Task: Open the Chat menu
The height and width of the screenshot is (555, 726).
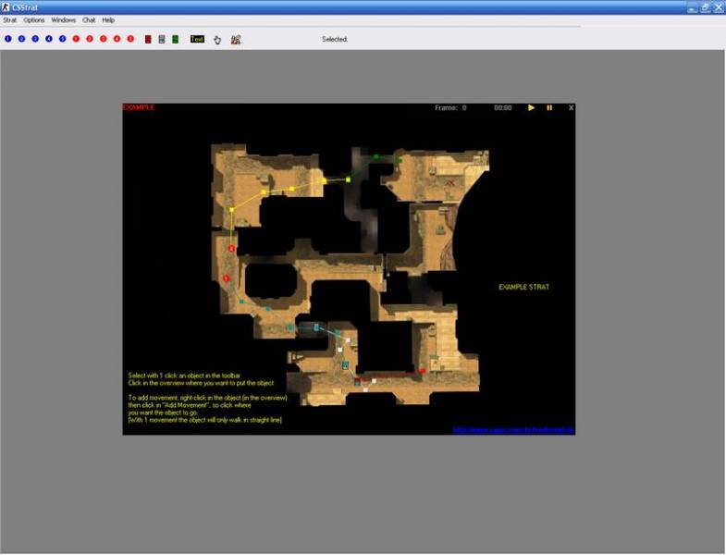Action: (89, 20)
